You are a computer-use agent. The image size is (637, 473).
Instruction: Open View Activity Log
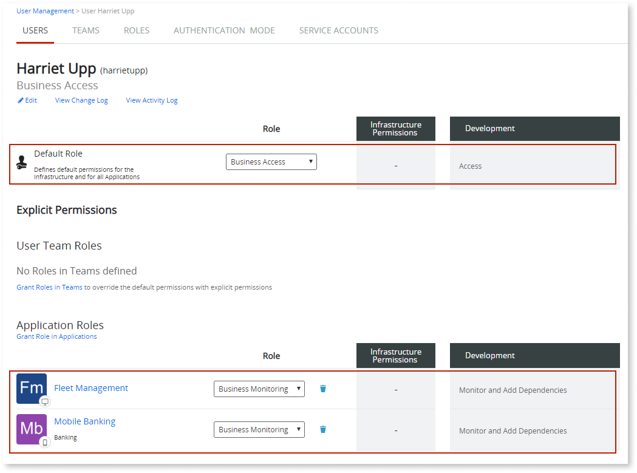151,100
